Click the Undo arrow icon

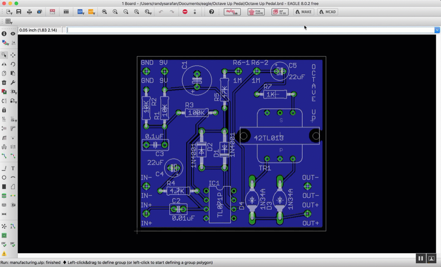[x=161, y=12]
